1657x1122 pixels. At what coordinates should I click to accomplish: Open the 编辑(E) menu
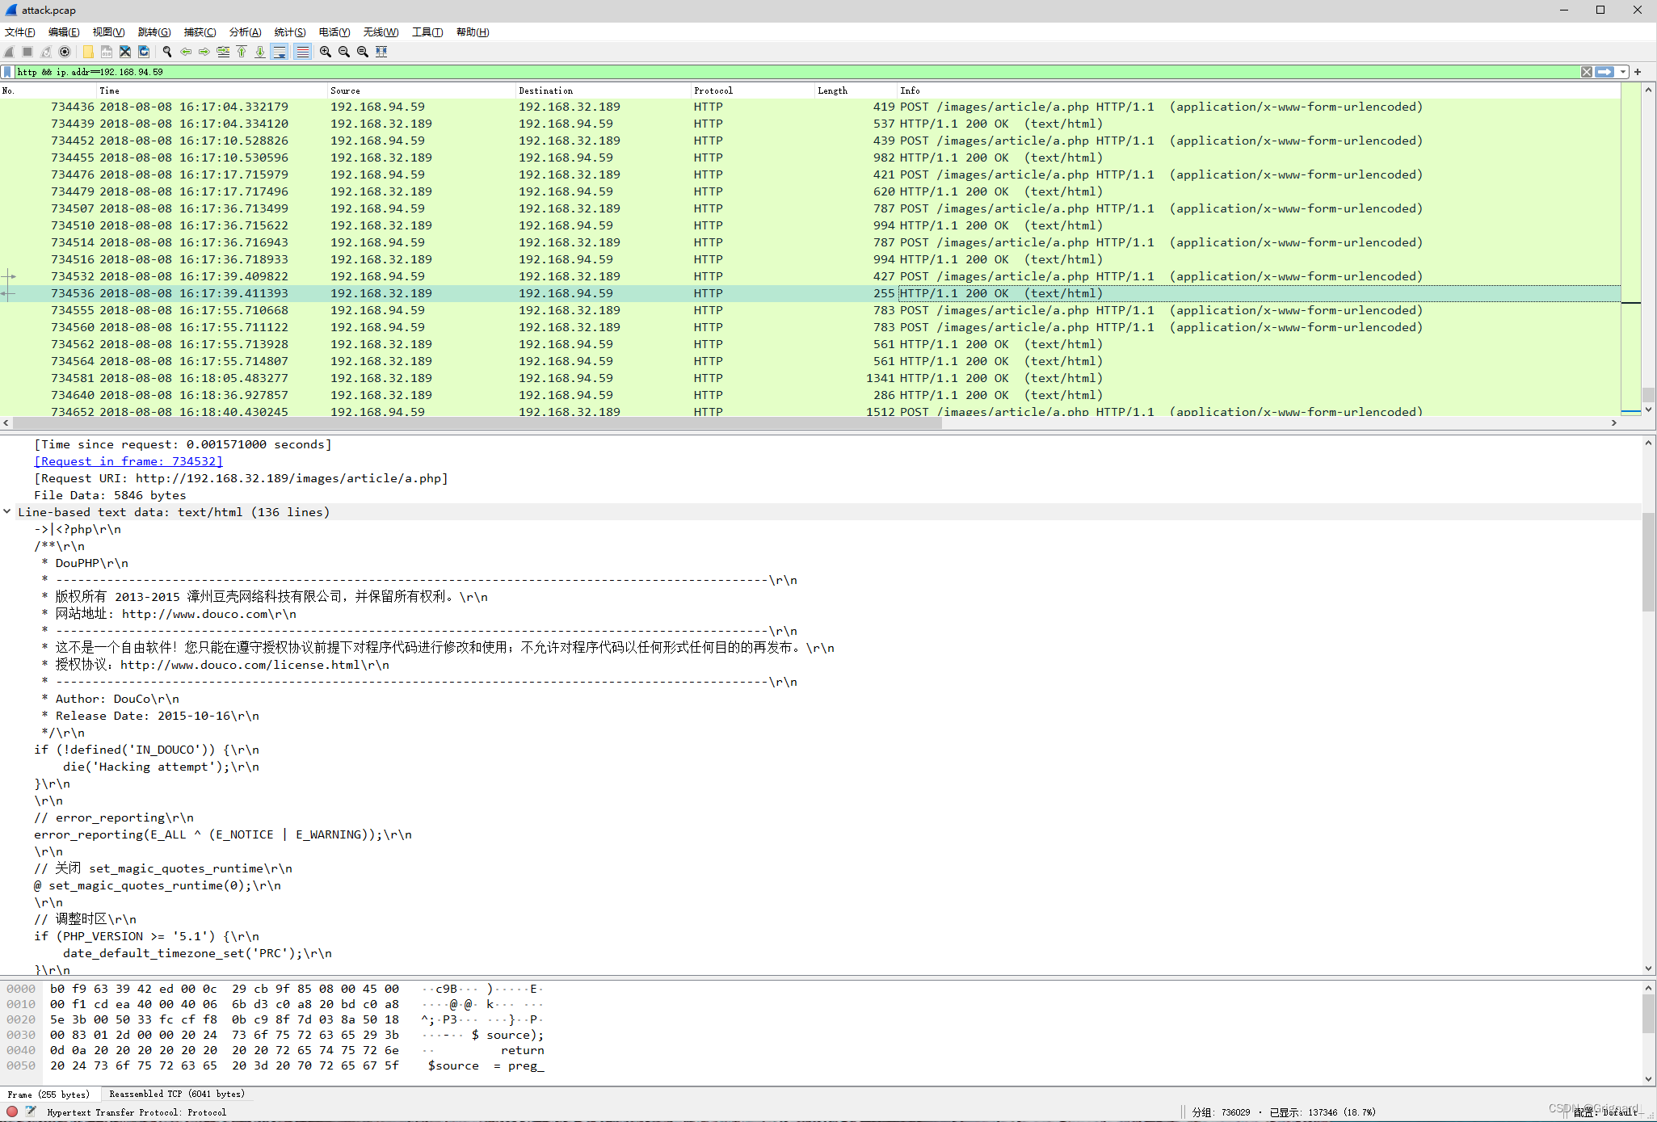[64, 32]
